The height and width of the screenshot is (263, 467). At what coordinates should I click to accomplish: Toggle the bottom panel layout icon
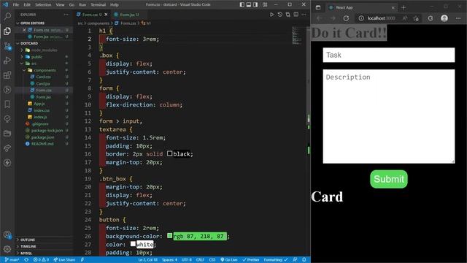tap(249, 4)
